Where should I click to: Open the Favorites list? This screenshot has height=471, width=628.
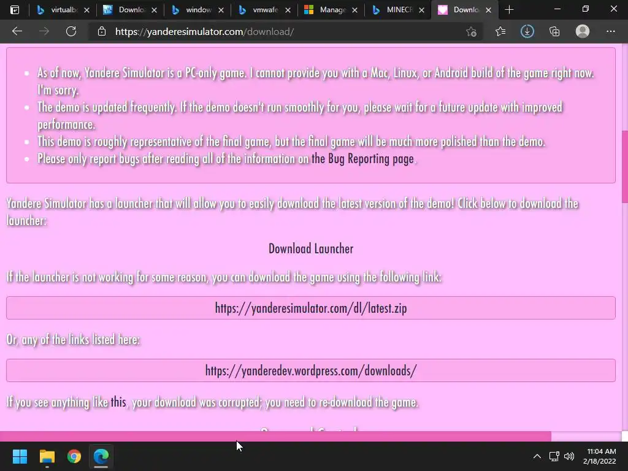(500, 31)
